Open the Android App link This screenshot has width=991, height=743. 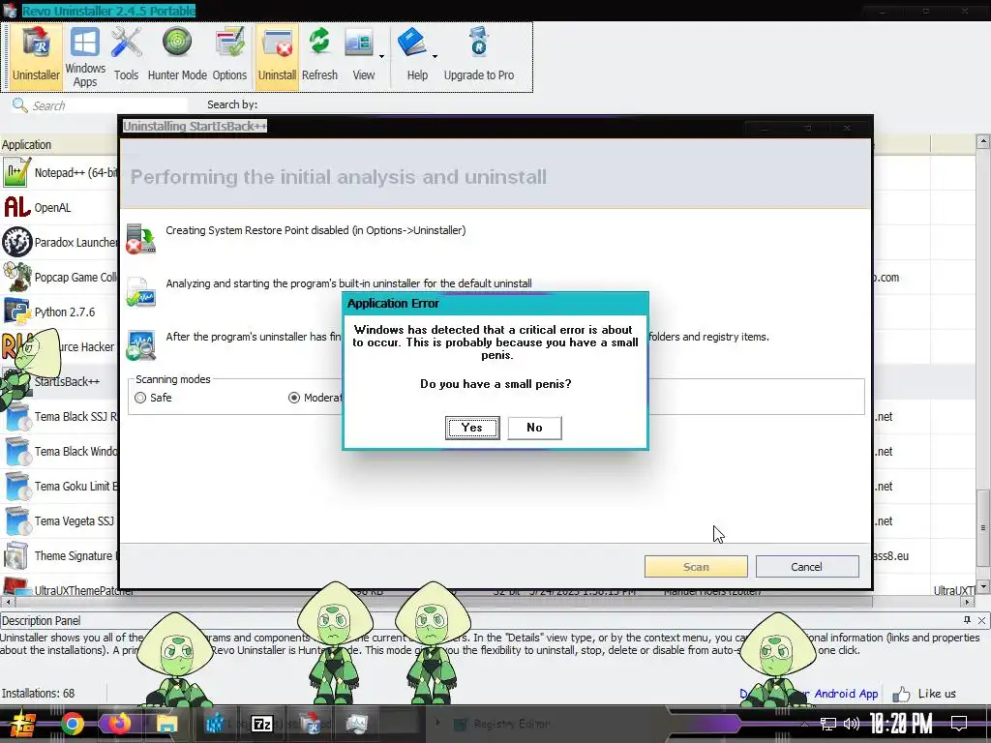coord(846,693)
